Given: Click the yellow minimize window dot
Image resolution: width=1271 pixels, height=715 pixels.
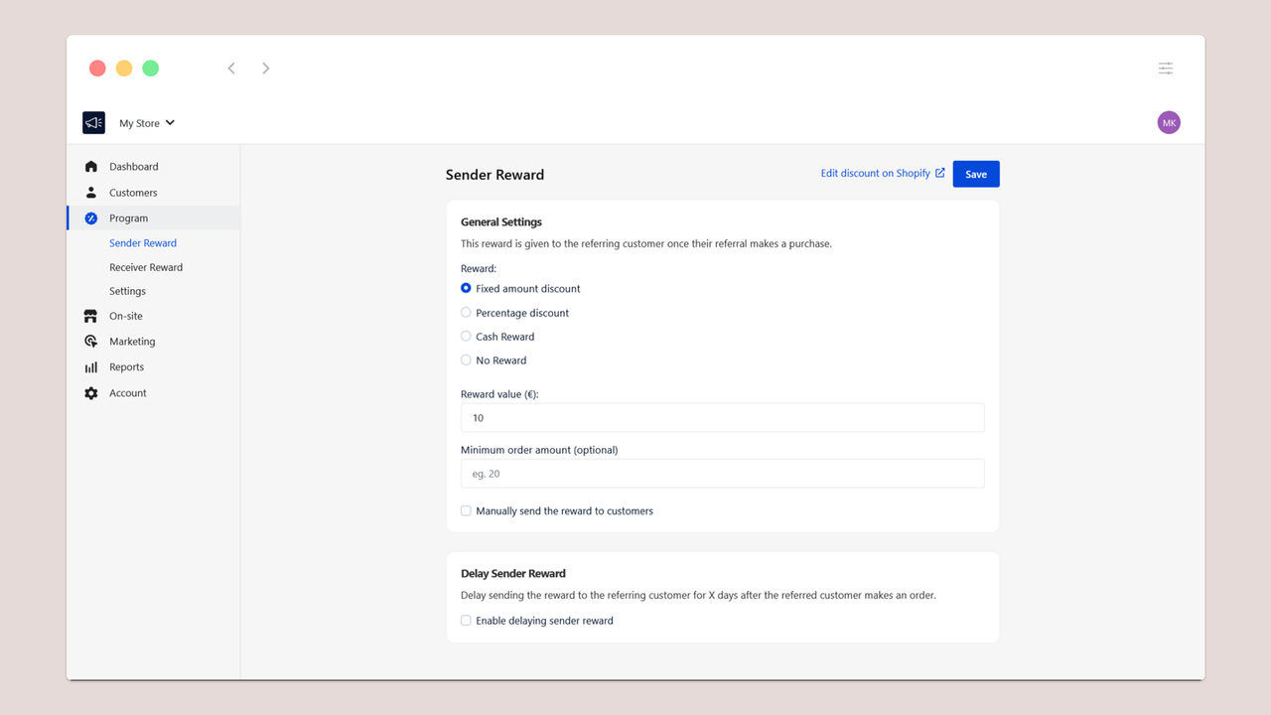Looking at the screenshot, I should (124, 69).
